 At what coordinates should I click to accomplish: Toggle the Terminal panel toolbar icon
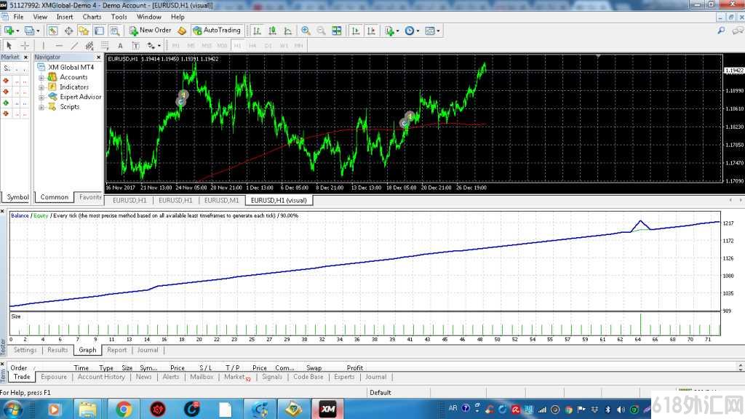(x=99, y=31)
